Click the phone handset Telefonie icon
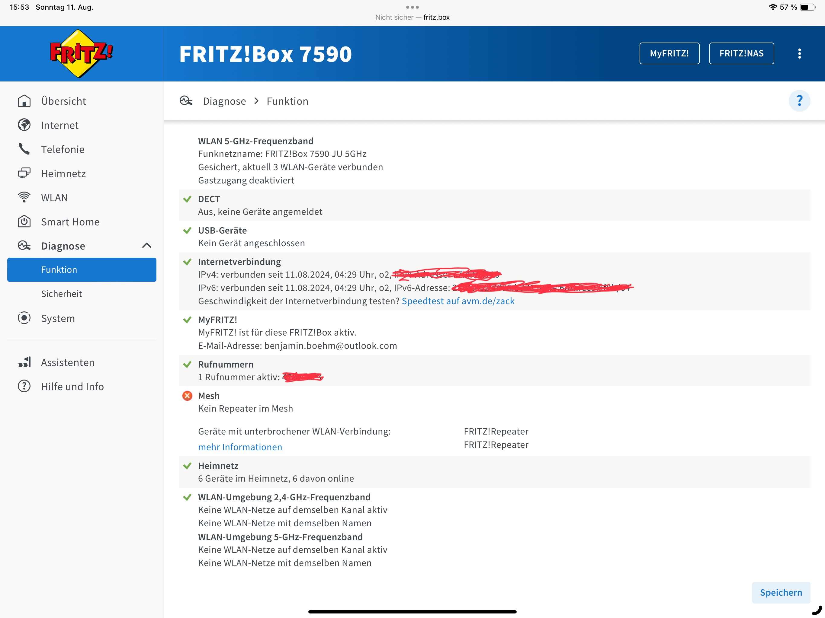Screen dimensions: 825x618 click(24, 149)
